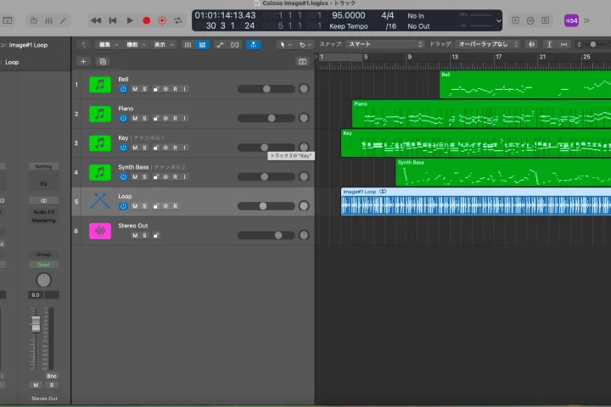Image resolution: width=611 pixels, height=407 pixels.
Task: Click the Capture Recording button
Action: 162,20
